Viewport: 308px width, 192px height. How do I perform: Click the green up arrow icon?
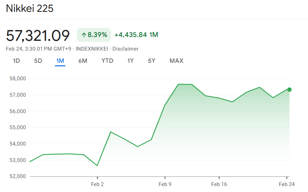coord(84,35)
